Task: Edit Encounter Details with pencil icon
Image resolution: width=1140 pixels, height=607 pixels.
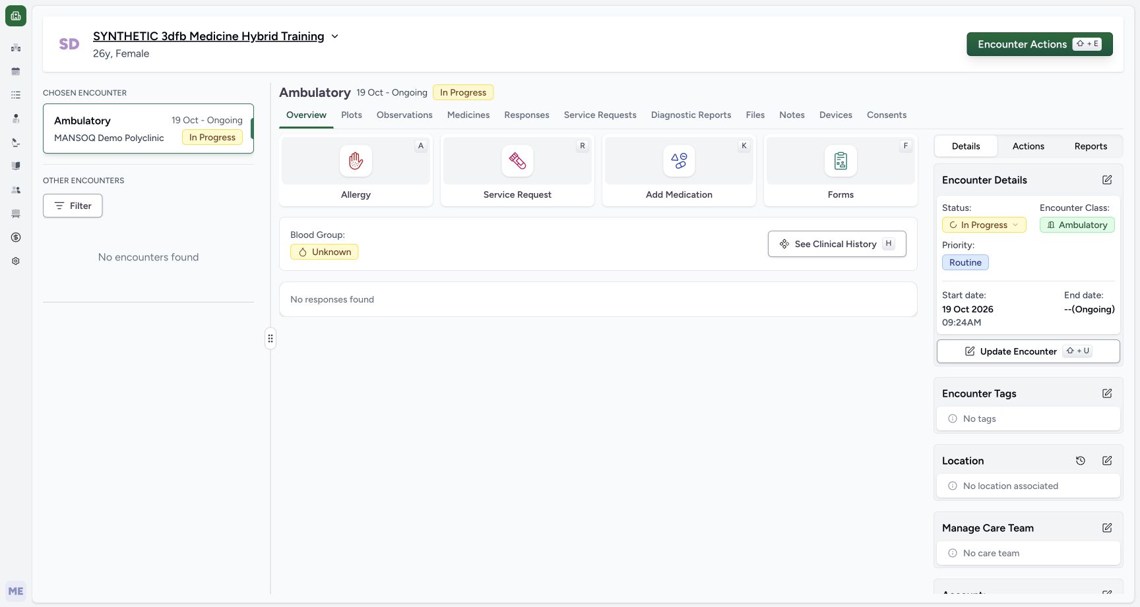Action: point(1107,180)
